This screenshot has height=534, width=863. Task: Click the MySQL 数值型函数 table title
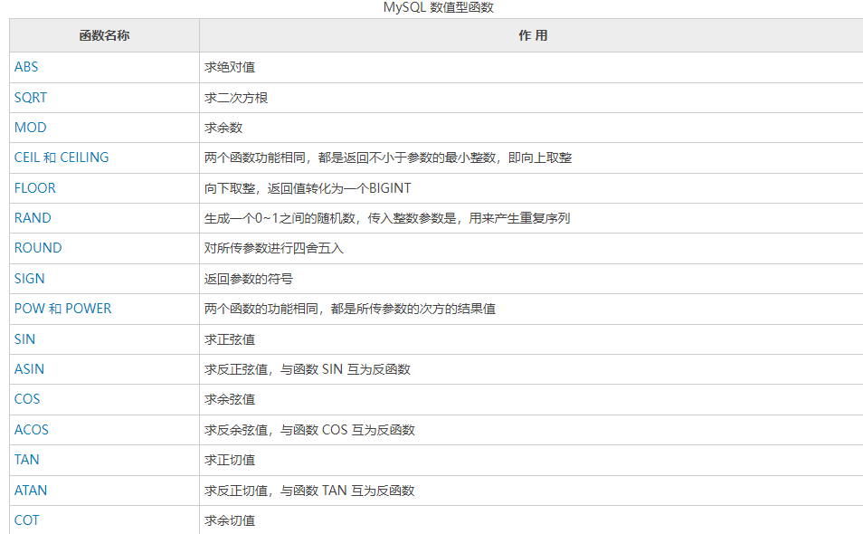[x=438, y=7]
